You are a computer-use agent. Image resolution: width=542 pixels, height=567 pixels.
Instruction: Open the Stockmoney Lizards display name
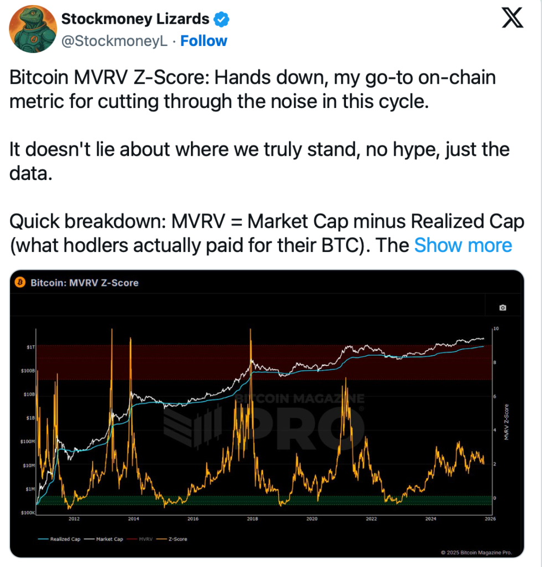point(135,19)
